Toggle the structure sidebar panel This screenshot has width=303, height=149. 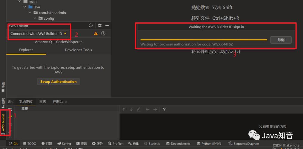[3, 103]
